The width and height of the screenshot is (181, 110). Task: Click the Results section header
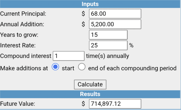coord(90,94)
